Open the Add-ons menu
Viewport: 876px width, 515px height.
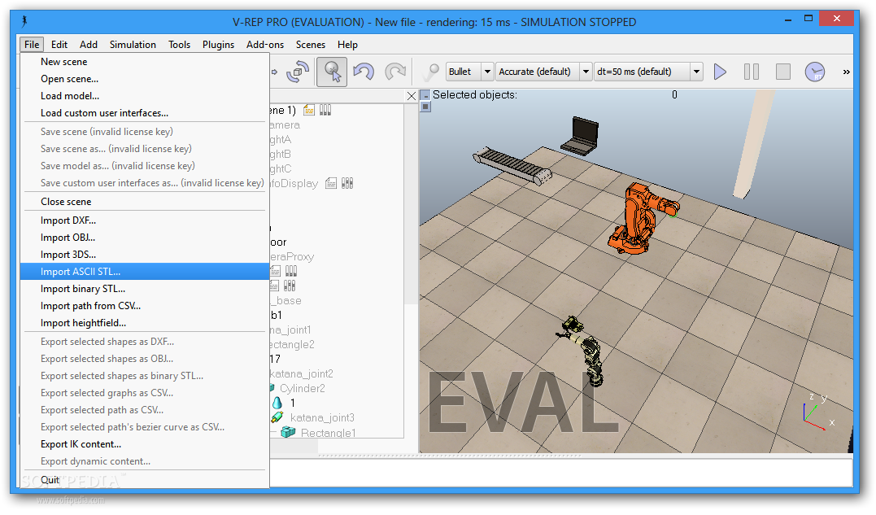(x=265, y=45)
